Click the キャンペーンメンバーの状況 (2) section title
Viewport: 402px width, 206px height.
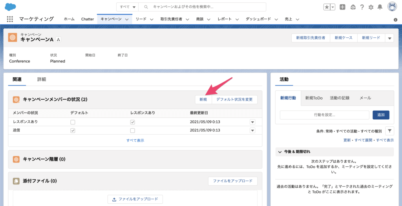click(x=55, y=99)
